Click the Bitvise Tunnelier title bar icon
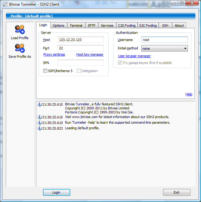The height and width of the screenshot is (202, 201). tap(5, 4)
